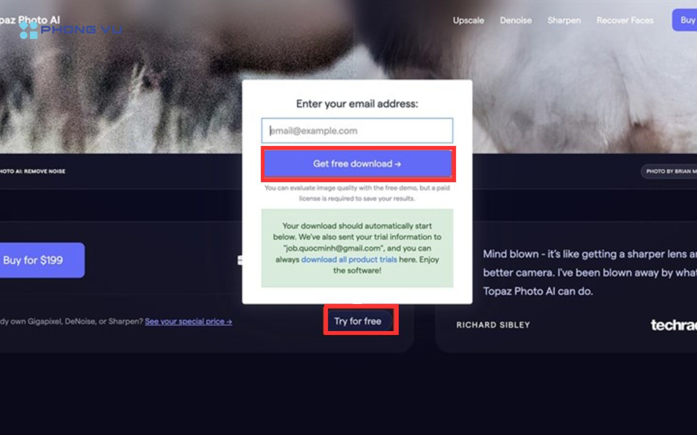
Task: Open download all product trials link
Action: coord(349,260)
